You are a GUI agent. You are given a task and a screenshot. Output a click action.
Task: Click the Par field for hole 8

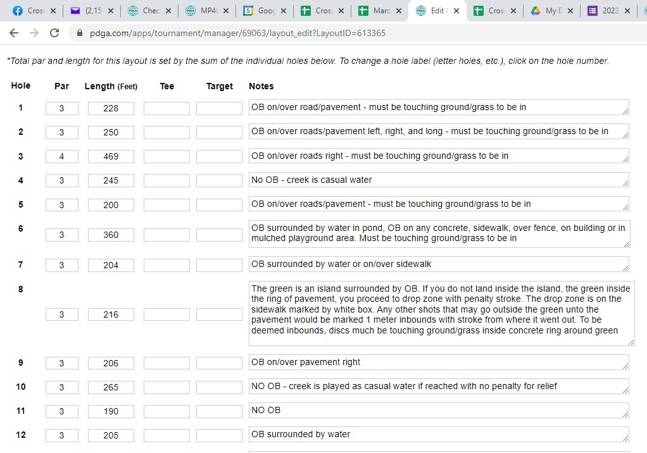point(62,314)
